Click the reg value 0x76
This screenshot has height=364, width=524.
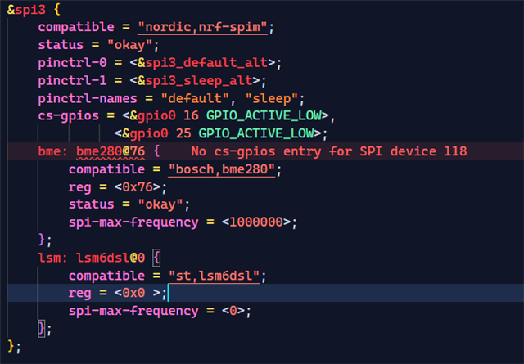(x=138, y=187)
